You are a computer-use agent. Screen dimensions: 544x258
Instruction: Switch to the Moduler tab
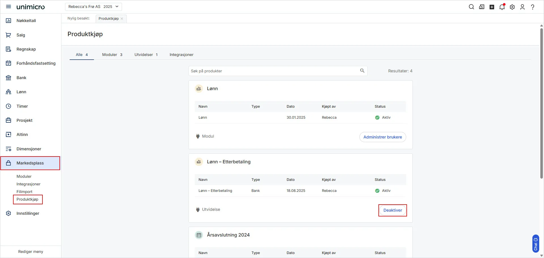[112, 55]
